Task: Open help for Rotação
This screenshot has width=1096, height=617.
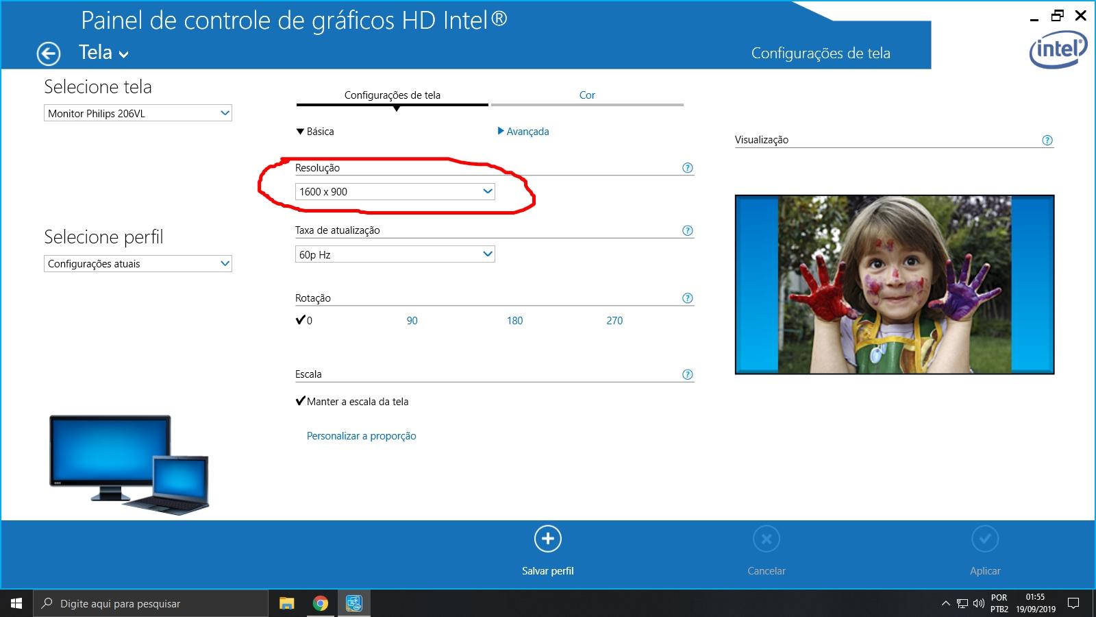Action: point(688,298)
